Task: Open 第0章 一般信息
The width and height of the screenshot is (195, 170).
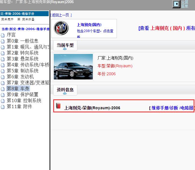Action: point(23,41)
